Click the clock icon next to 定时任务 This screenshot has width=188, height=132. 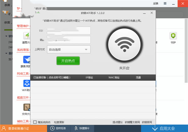click(x=52, y=128)
